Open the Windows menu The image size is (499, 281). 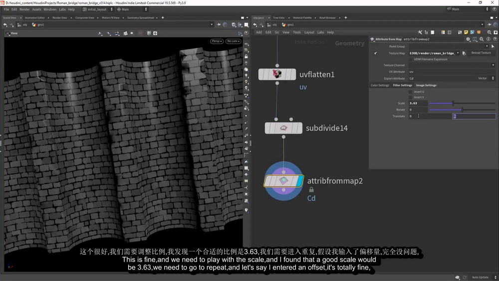coord(50,9)
